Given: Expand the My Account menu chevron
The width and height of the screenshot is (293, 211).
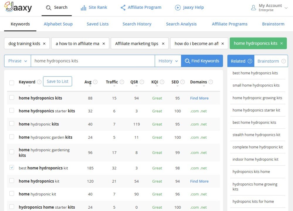Looking at the screenshot, I should [286, 8].
